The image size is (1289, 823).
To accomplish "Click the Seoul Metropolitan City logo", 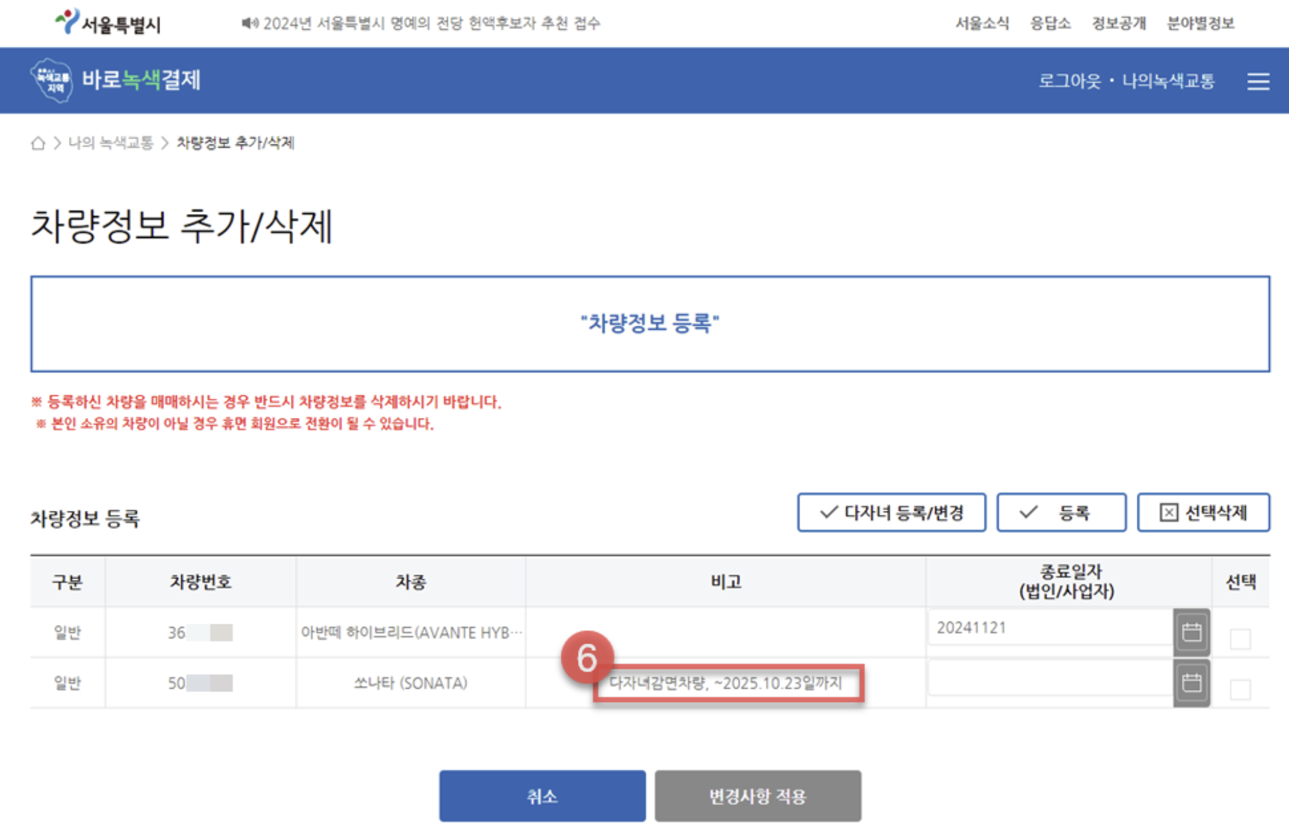I will (x=108, y=21).
